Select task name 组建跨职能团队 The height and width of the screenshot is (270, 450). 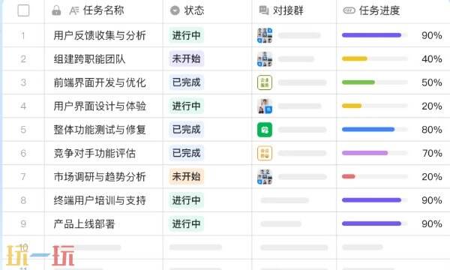(89, 59)
